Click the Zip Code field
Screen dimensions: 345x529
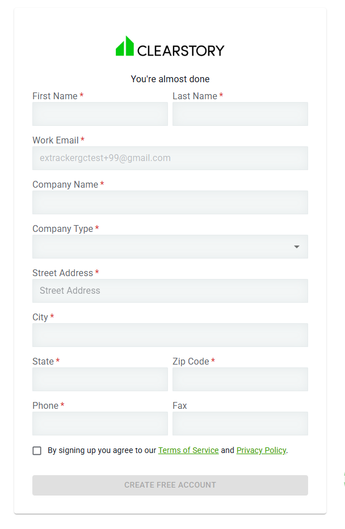[x=240, y=379]
